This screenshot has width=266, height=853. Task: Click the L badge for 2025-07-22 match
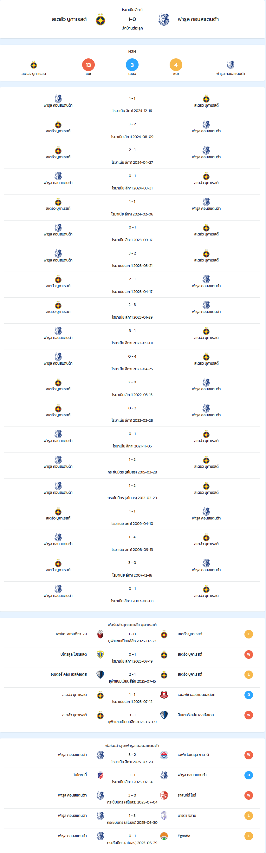(x=249, y=634)
